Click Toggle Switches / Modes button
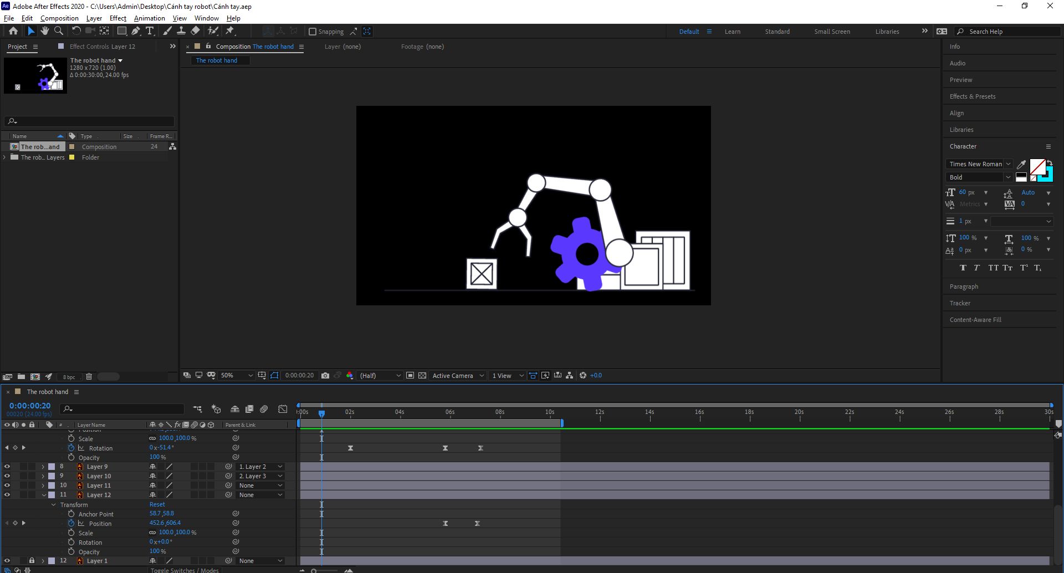This screenshot has width=1064, height=573. coord(185,570)
